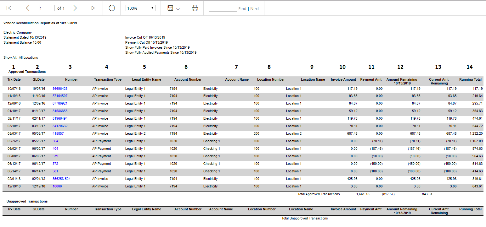Click the 06/14/17 GL date cell

(38, 171)
